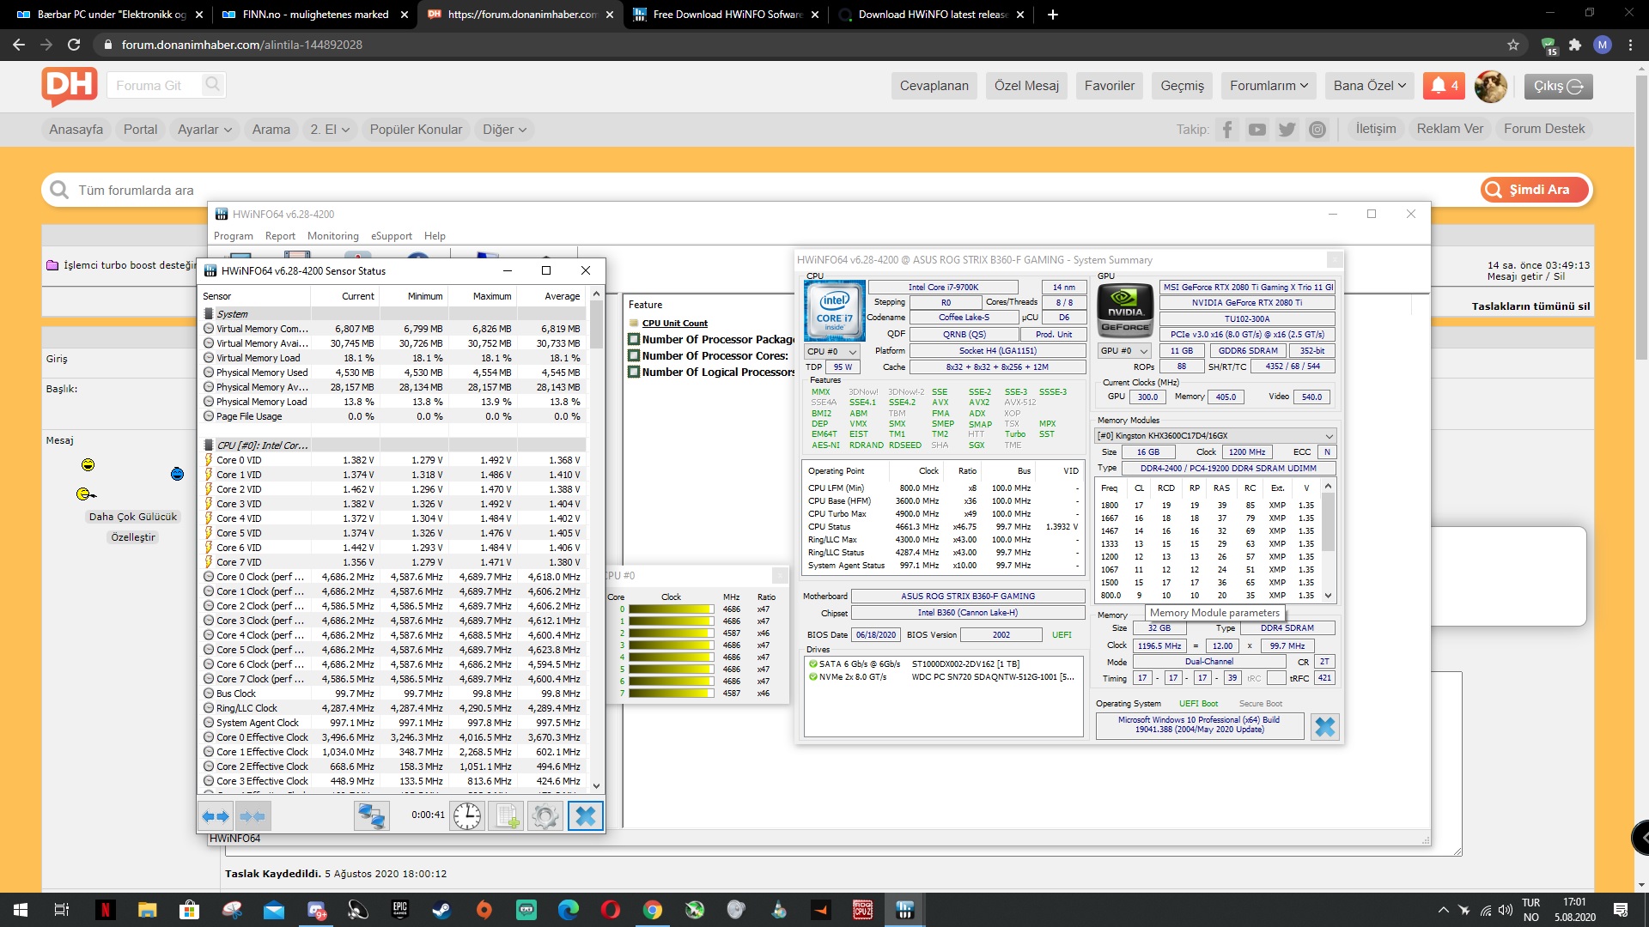Viewport: 1649px width, 927px height.
Task: Toggle Number Of Logical Processors checkbox
Action: (634, 373)
